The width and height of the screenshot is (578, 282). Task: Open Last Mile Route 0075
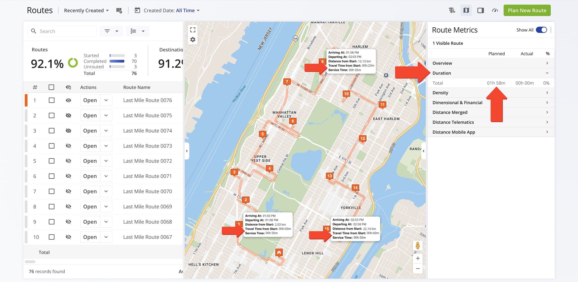[x=90, y=116]
